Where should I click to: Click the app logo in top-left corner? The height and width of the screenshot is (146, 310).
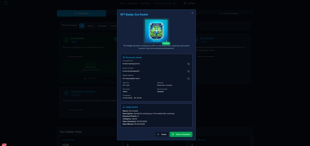point(6,3)
